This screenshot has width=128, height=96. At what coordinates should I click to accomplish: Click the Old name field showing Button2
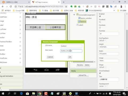(71, 46)
